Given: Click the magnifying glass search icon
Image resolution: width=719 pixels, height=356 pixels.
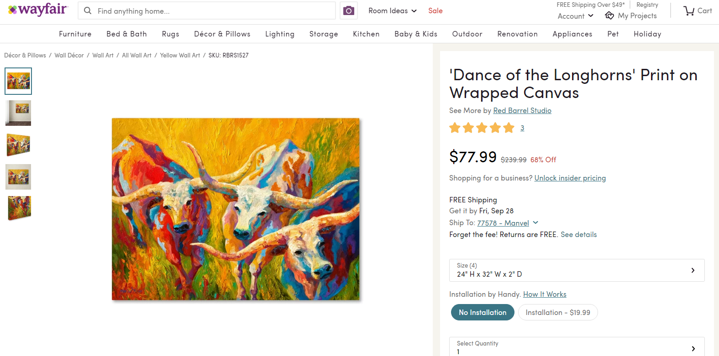Looking at the screenshot, I should tap(88, 10).
